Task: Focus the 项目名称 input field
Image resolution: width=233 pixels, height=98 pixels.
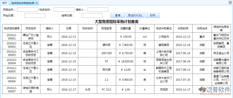Action: tap(28, 10)
